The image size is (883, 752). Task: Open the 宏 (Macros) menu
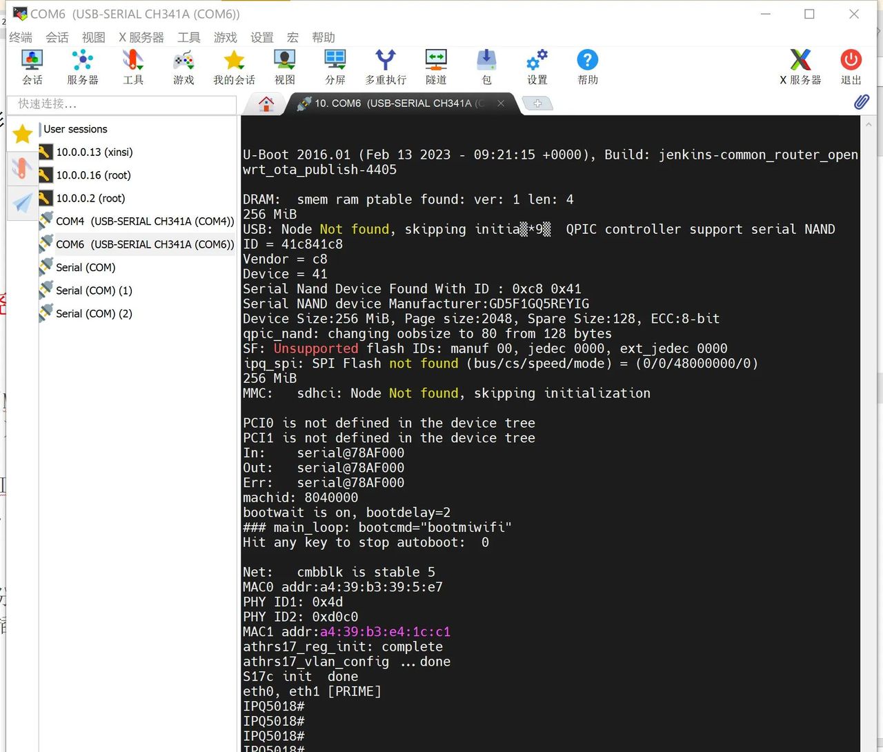click(292, 37)
